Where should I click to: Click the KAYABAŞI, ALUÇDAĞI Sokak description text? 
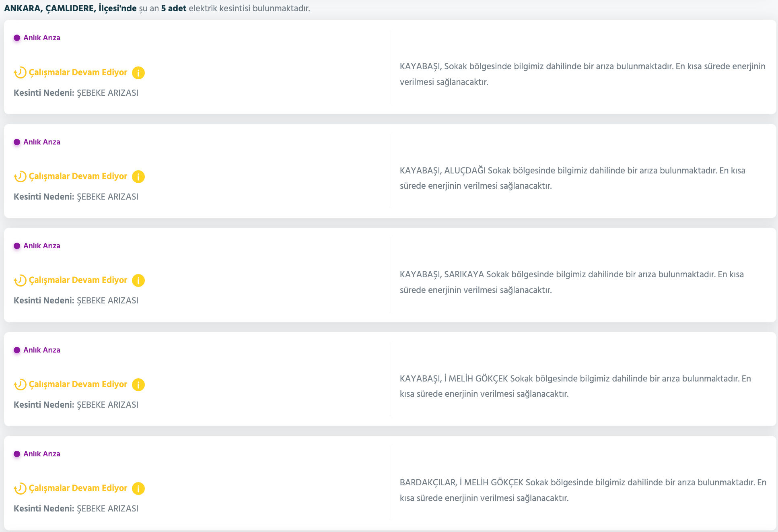(x=572, y=178)
